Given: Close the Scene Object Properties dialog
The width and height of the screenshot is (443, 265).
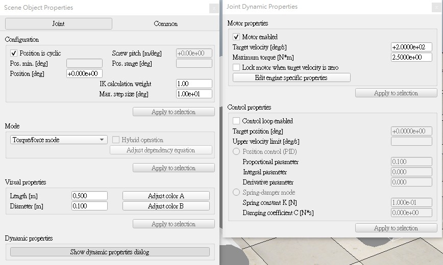Looking at the screenshot, I should click(x=214, y=8).
